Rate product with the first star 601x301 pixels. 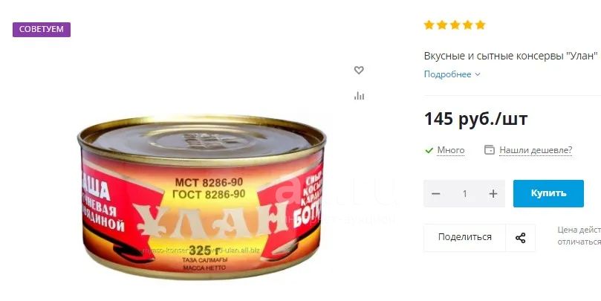tap(429, 25)
